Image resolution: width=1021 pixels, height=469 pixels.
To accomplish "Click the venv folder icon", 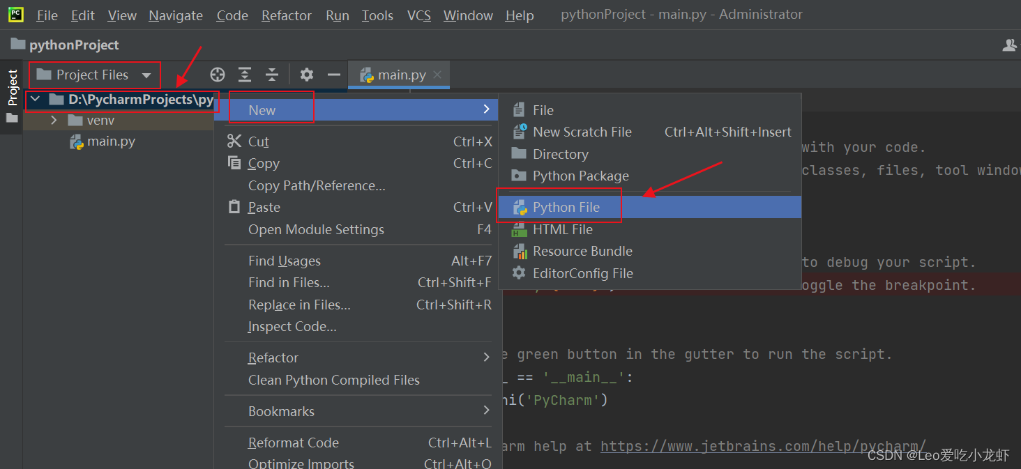I will click(75, 121).
